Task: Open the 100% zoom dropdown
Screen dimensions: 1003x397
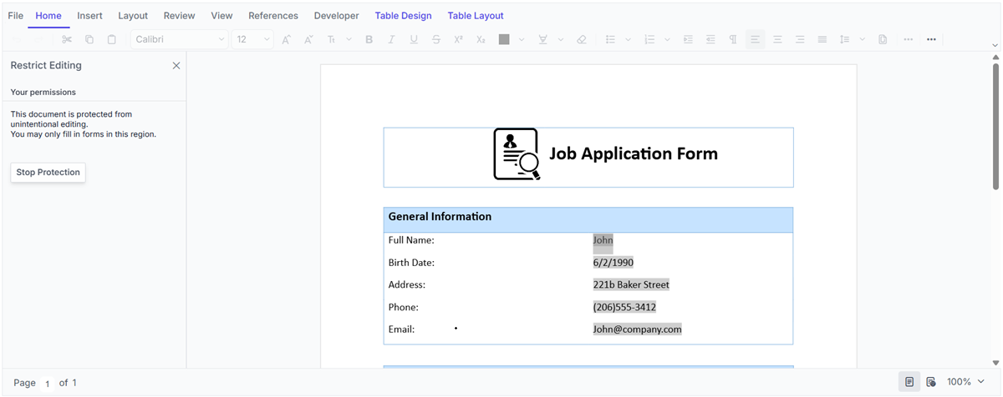Action: [965, 382]
